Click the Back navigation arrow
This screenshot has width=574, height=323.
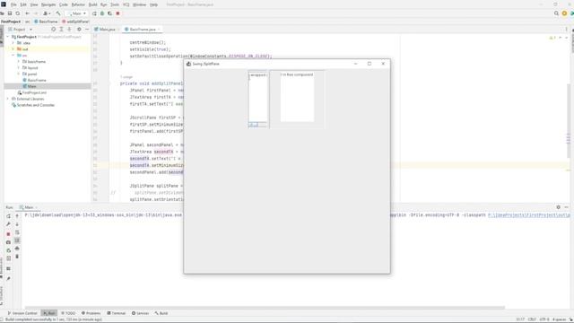(x=28, y=13)
